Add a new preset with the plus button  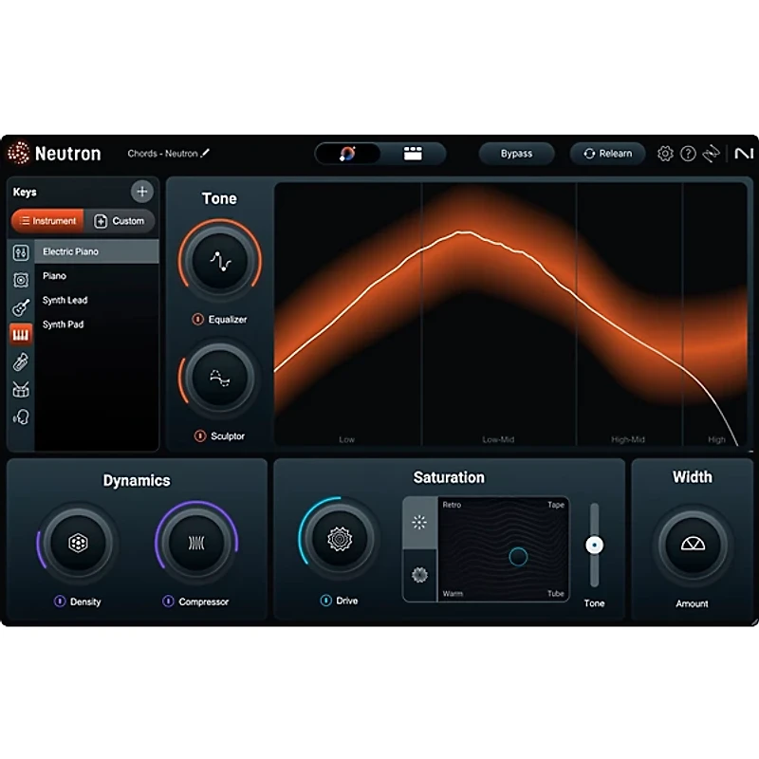[x=142, y=191]
